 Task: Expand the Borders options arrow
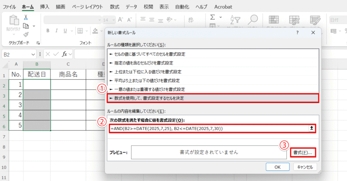(x=87, y=31)
